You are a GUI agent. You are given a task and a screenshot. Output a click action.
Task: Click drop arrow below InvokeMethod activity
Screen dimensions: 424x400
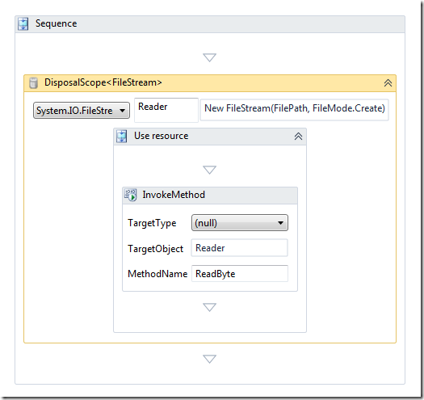(x=209, y=307)
